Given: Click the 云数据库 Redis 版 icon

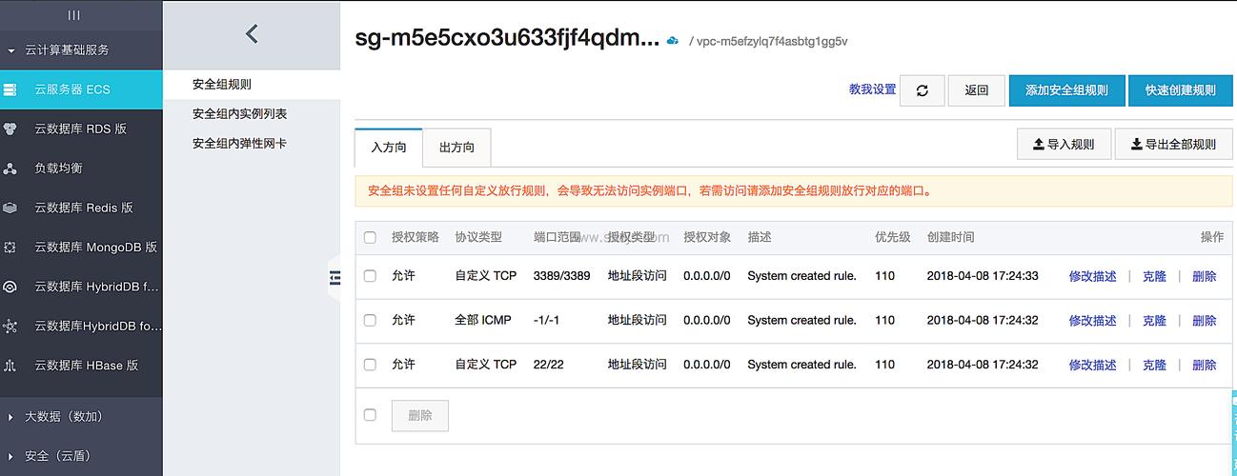Looking at the screenshot, I should click(10, 208).
